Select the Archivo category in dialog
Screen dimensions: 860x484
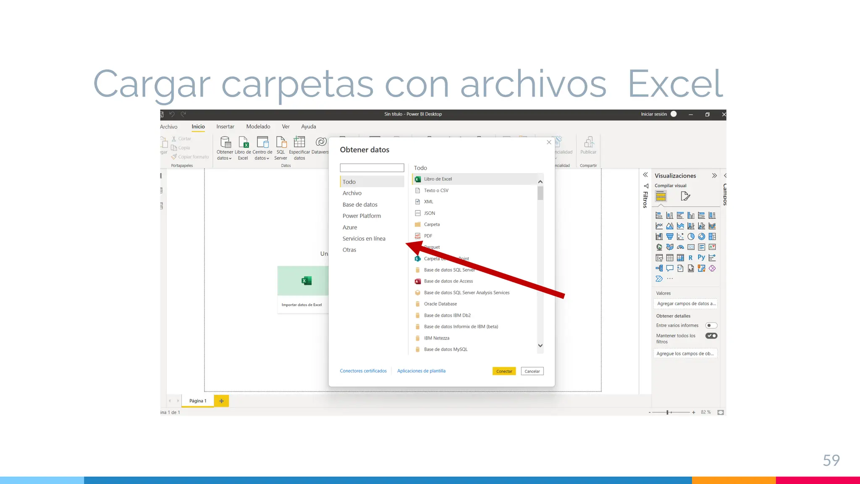(x=352, y=193)
